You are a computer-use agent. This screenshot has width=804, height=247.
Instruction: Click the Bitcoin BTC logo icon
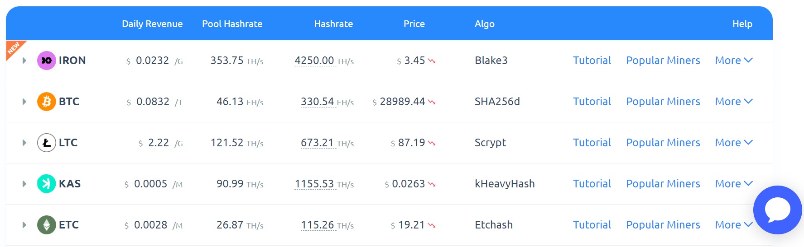[x=46, y=102]
